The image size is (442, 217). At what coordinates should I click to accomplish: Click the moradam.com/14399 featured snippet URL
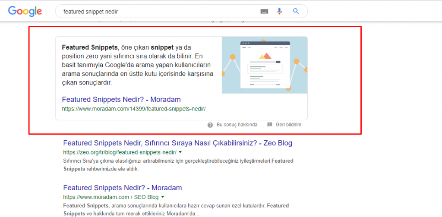coord(134,109)
